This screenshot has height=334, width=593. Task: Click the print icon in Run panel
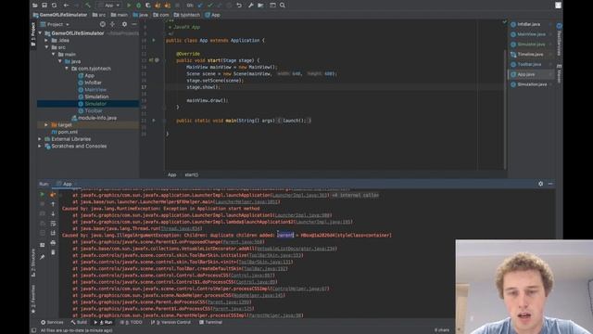53,243
